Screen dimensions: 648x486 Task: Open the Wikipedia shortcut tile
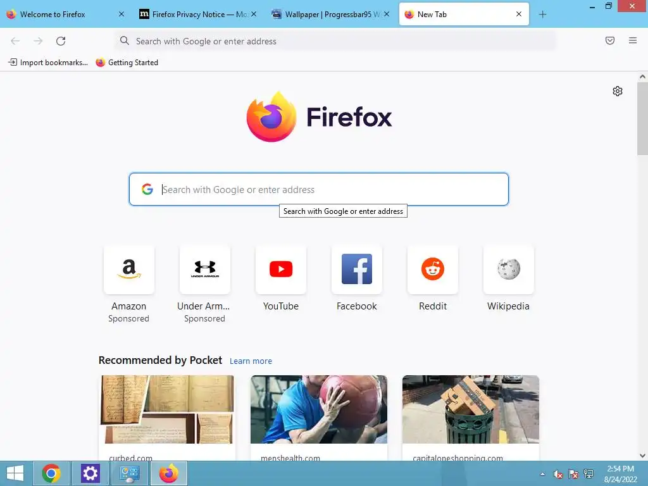[x=509, y=270]
